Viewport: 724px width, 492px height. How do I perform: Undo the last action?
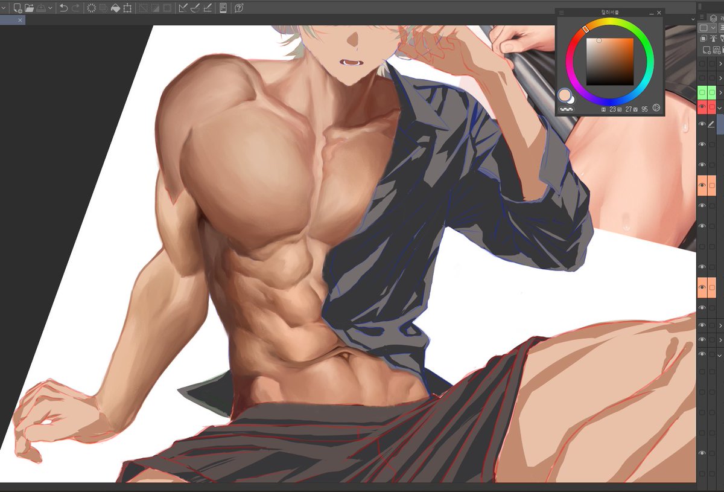click(63, 8)
